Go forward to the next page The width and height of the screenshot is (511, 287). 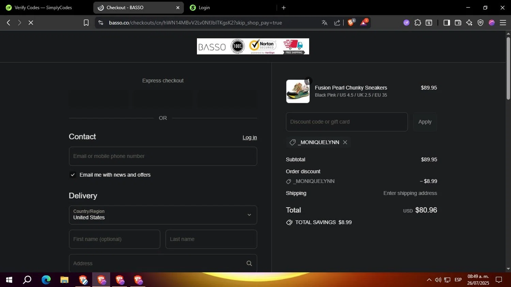coord(19,22)
